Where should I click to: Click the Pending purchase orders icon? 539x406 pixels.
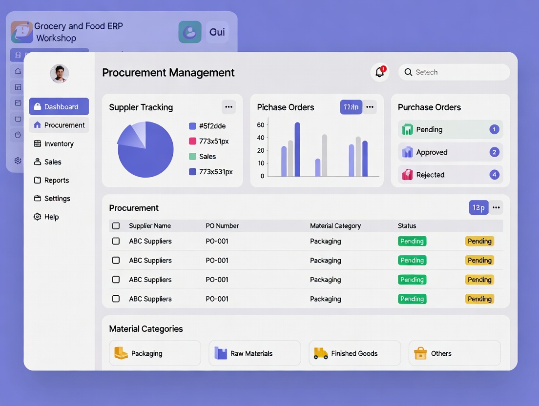pyautogui.click(x=407, y=130)
